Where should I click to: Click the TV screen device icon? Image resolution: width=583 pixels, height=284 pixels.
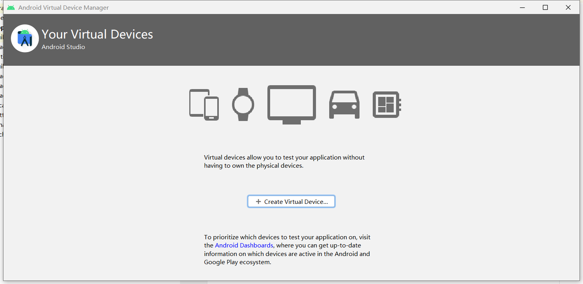291,105
